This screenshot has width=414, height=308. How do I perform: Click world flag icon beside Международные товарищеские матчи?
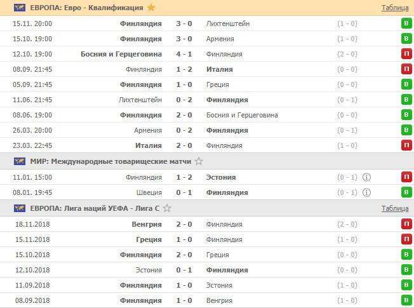pyautogui.click(x=19, y=161)
